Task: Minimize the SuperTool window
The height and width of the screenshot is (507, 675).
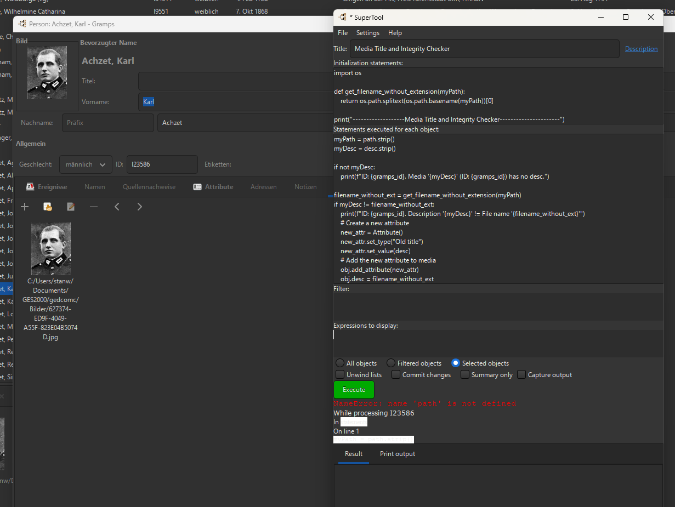Action: coord(600,17)
